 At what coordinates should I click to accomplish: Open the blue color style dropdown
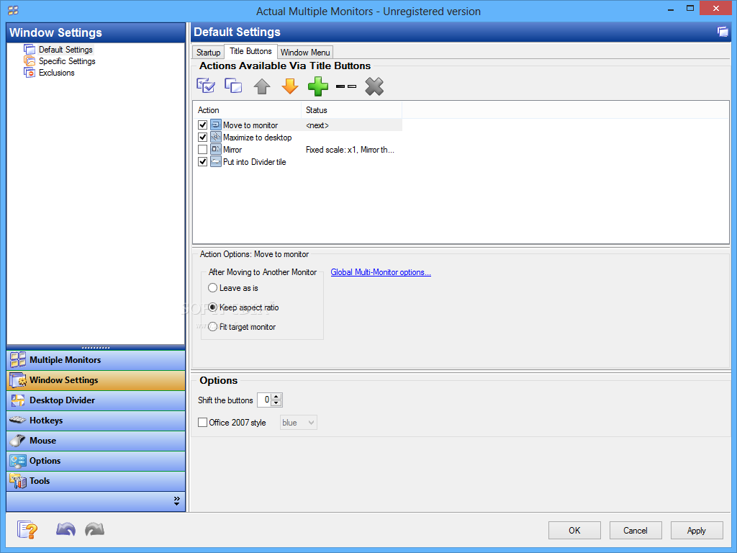299,422
